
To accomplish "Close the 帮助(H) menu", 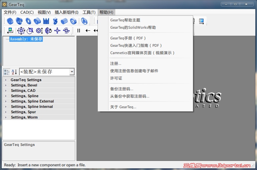I will 106,12.
